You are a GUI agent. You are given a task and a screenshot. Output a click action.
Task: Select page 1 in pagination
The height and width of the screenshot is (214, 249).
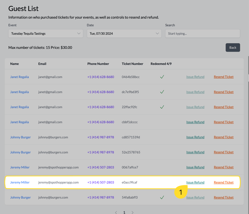click(x=124, y=213)
